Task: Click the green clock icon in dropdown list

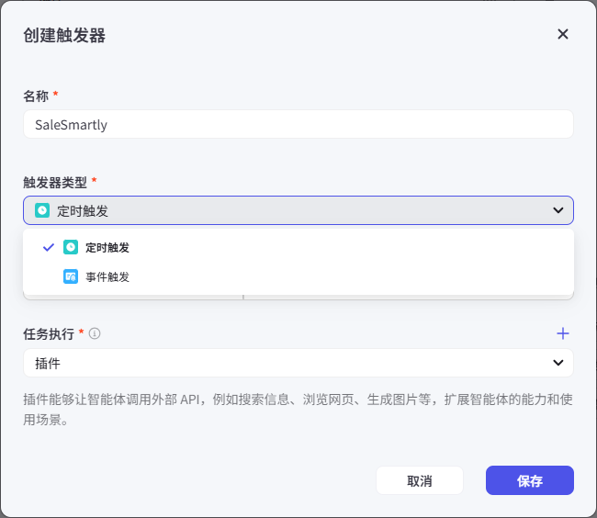Action: point(71,247)
